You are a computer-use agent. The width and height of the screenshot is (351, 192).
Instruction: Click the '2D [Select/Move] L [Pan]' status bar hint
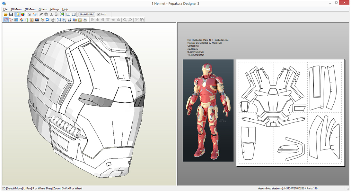click(17, 188)
